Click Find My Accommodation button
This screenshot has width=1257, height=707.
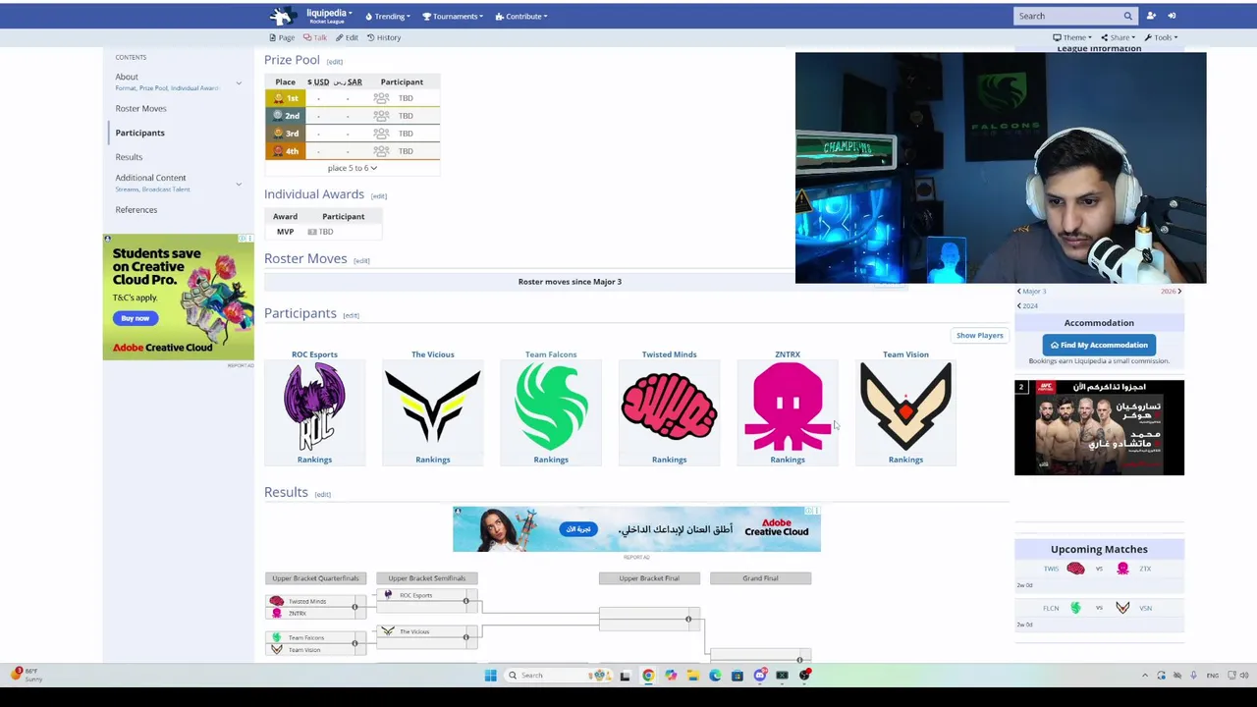tap(1099, 345)
